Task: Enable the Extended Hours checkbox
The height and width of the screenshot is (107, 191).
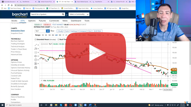Action: pos(36,40)
